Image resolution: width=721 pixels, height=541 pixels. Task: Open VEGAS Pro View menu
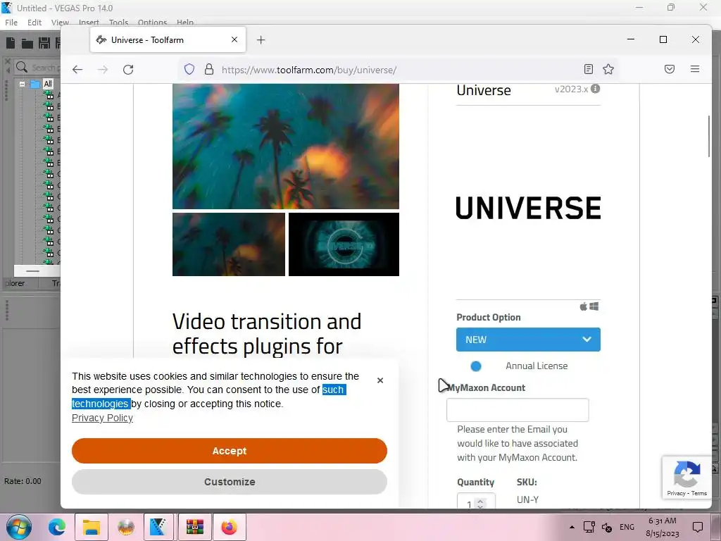60,22
